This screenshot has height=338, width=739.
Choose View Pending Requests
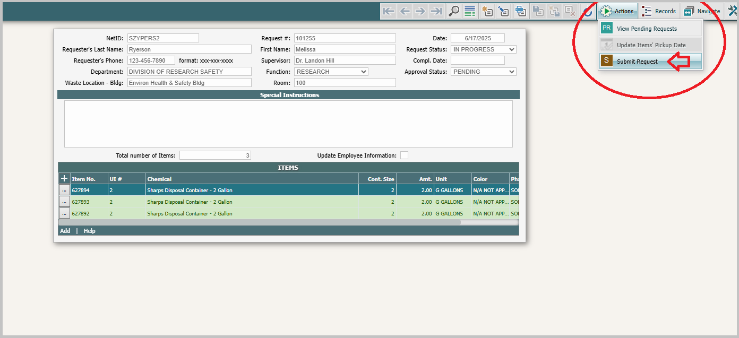(651, 29)
